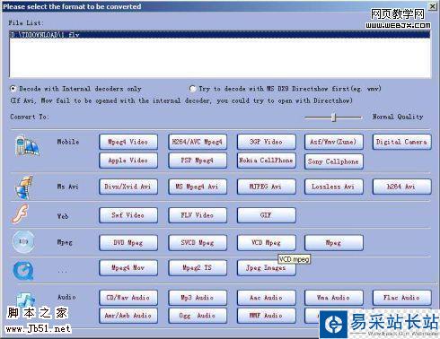Choose MJPEG Avi format

[x=267, y=187]
